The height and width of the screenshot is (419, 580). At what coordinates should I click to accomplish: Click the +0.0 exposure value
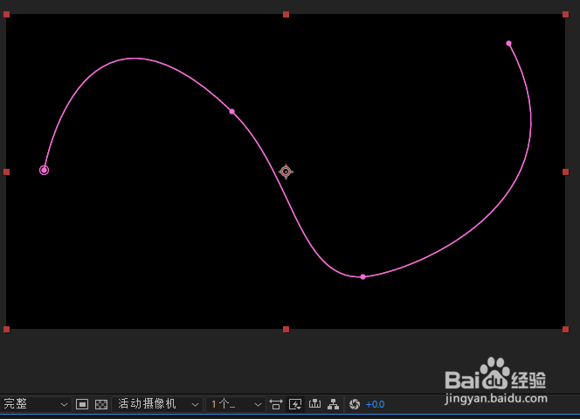(x=375, y=404)
